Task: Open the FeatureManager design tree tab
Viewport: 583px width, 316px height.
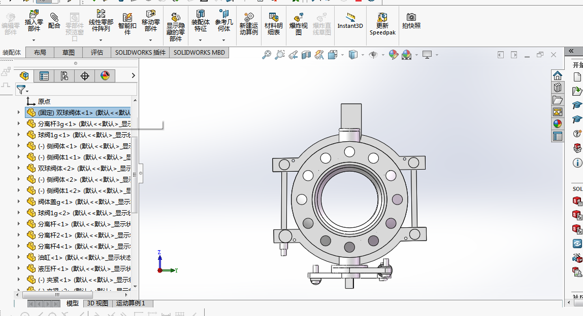Action: [x=24, y=76]
